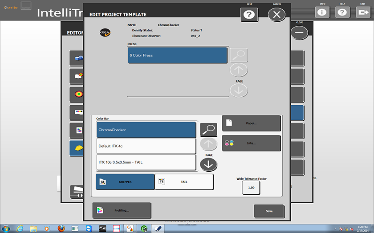The image size is (374, 233).
Task: Page up in the Color Bar list
Action: click(x=208, y=144)
